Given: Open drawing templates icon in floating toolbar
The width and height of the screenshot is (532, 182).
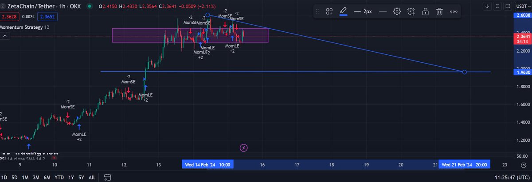Looking at the screenshot, I should pos(329,11).
